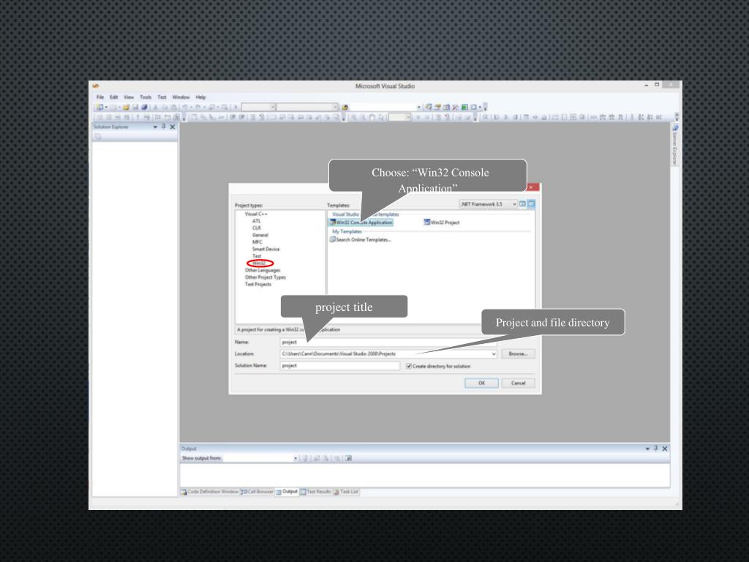Click the Find in Files toolbar icon
749x562 pixels.
point(345,107)
